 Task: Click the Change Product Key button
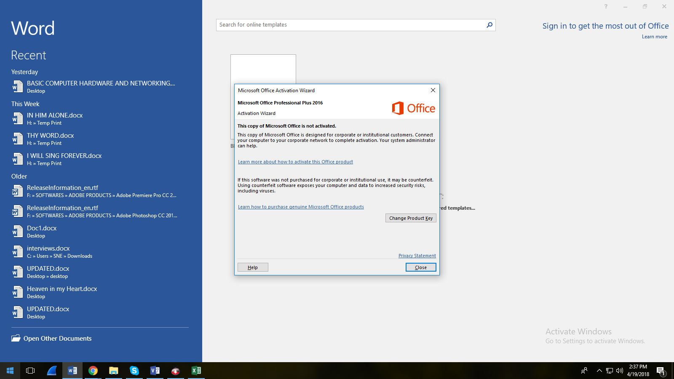(x=411, y=218)
